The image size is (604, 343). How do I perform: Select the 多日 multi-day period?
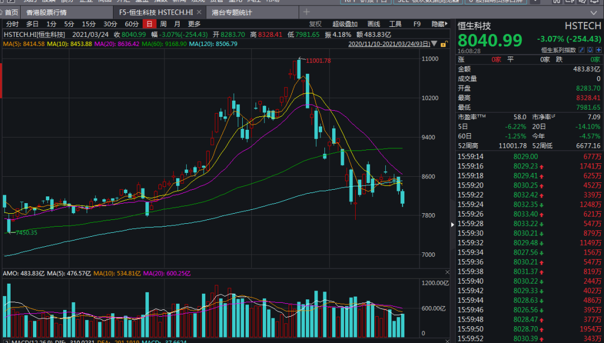32,24
